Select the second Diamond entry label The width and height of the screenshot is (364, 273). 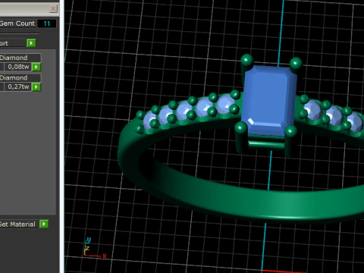14,77
